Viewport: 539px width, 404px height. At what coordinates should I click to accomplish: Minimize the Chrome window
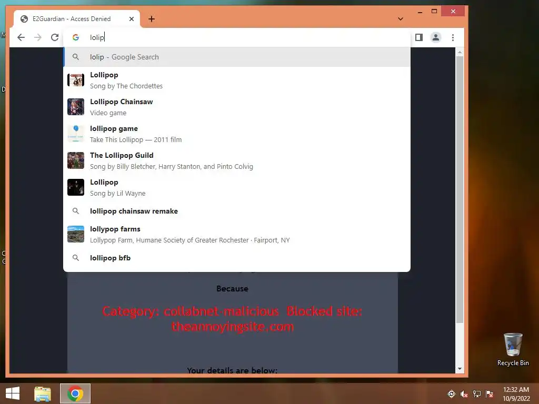click(x=420, y=12)
